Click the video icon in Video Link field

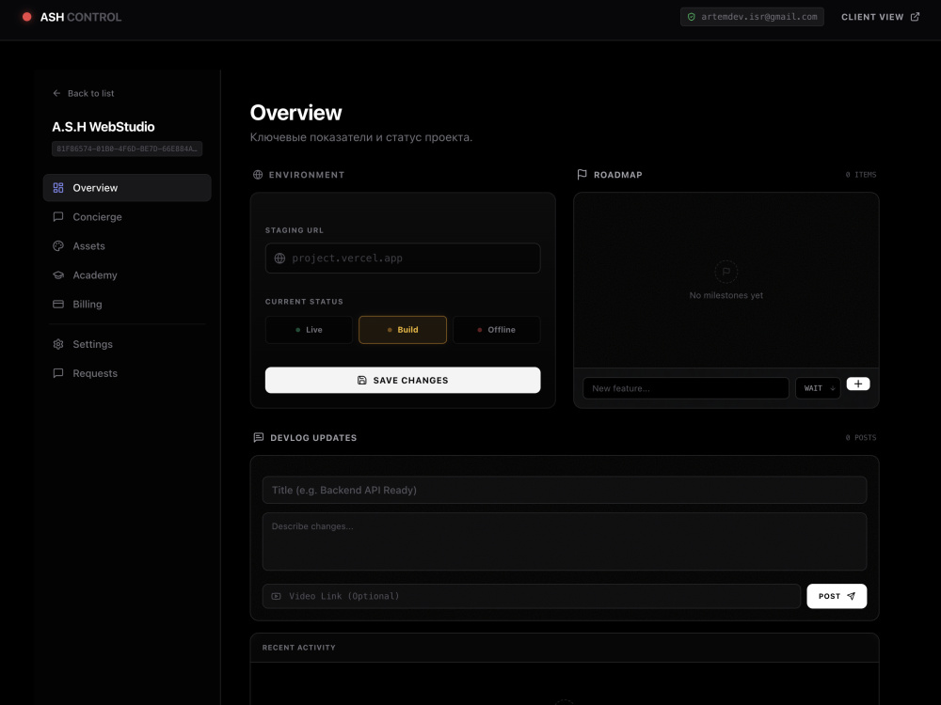tap(276, 596)
